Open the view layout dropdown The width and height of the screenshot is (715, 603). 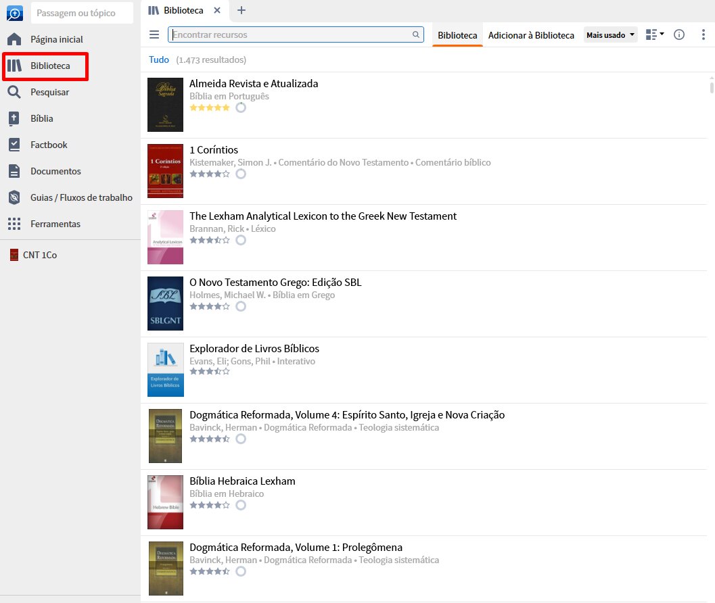coord(655,34)
